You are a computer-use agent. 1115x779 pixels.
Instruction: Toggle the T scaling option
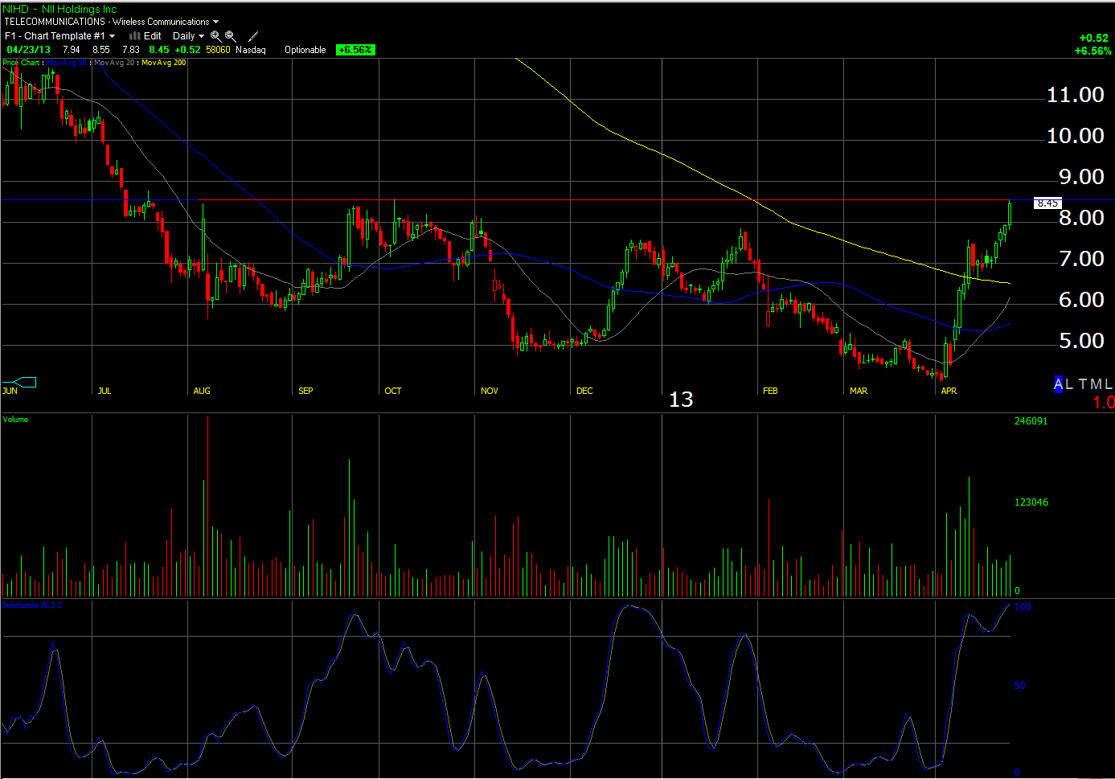tap(1083, 384)
